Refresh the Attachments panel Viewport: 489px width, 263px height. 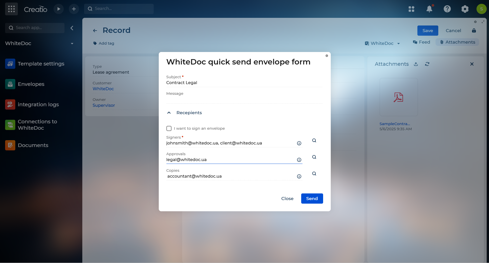pos(427,64)
